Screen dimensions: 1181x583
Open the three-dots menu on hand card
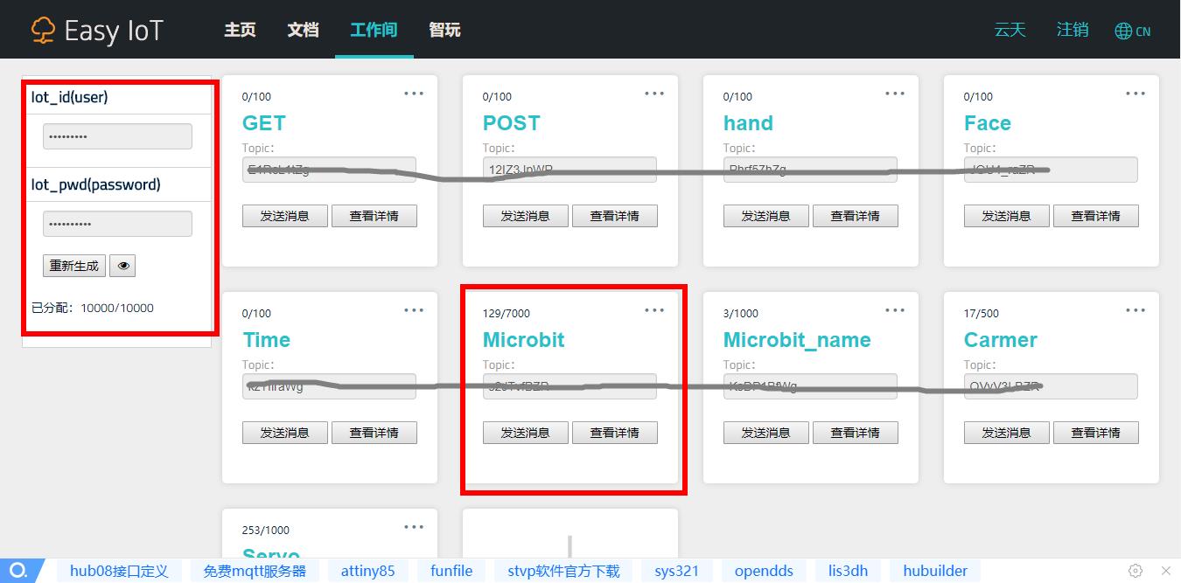coord(895,94)
